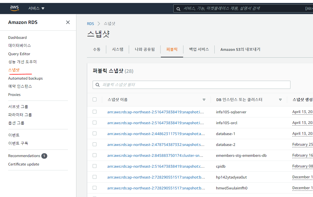Open Certificate update in sidebar
The width and height of the screenshot is (313, 197).
click(x=24, y=164)
